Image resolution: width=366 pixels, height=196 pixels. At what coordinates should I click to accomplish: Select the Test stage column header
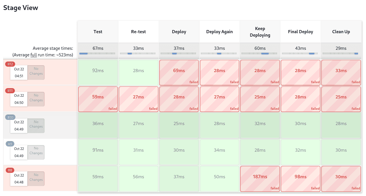98,31
